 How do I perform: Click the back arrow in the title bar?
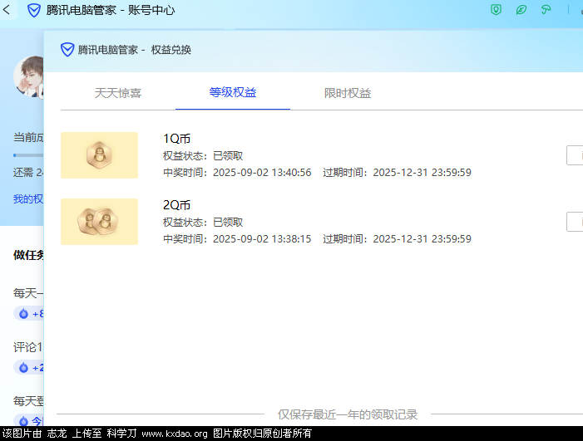click(8, 11)
